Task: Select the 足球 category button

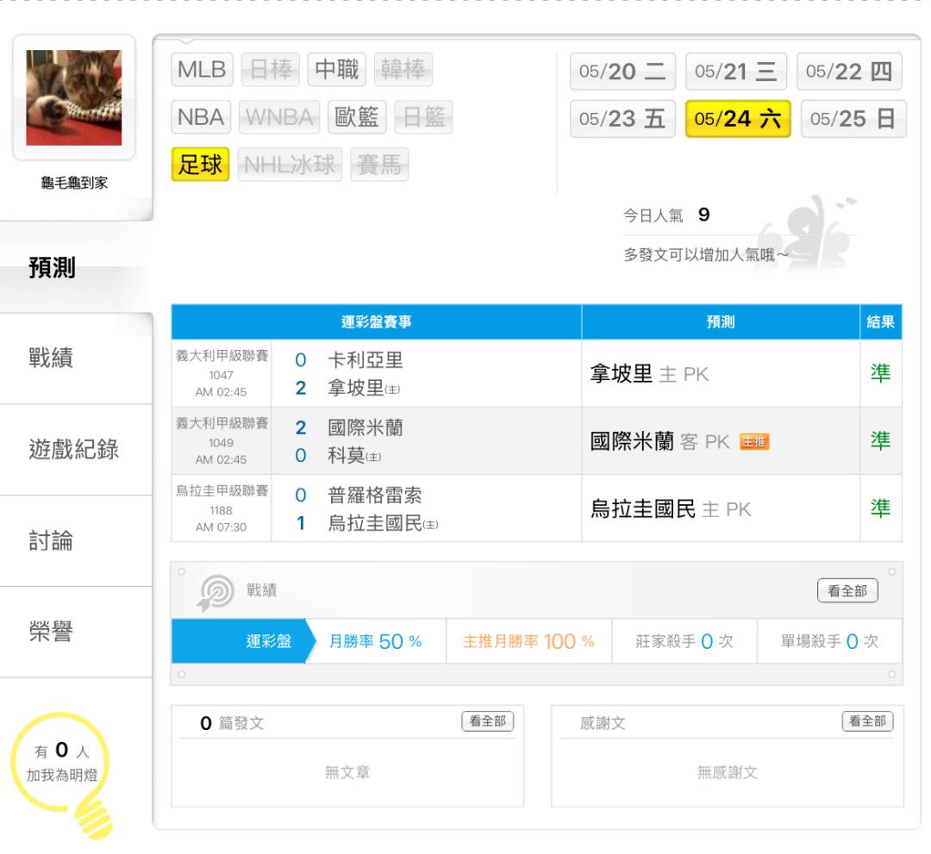Action: coord(200,165)
